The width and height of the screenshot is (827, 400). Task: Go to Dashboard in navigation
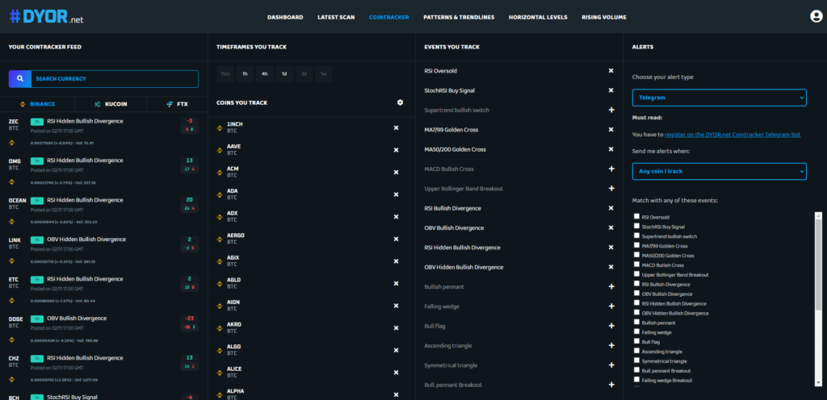tap(285, 17)
